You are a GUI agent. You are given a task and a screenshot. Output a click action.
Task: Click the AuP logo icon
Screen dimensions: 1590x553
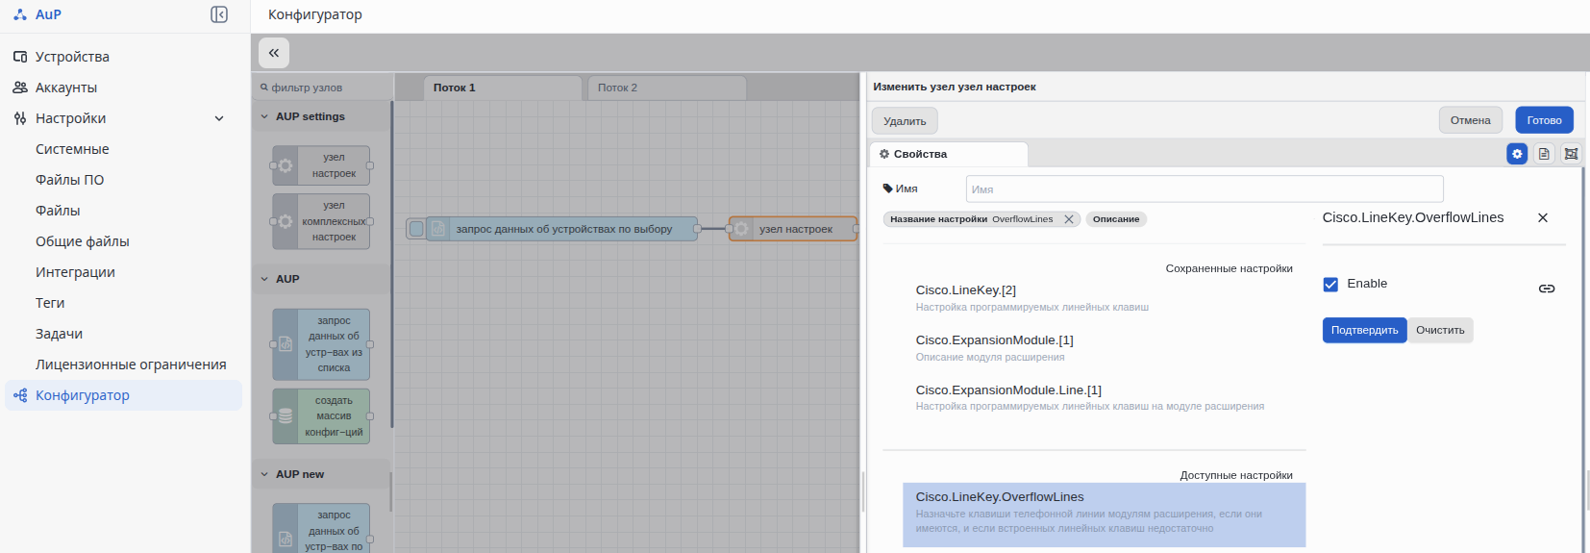[20, 14]
